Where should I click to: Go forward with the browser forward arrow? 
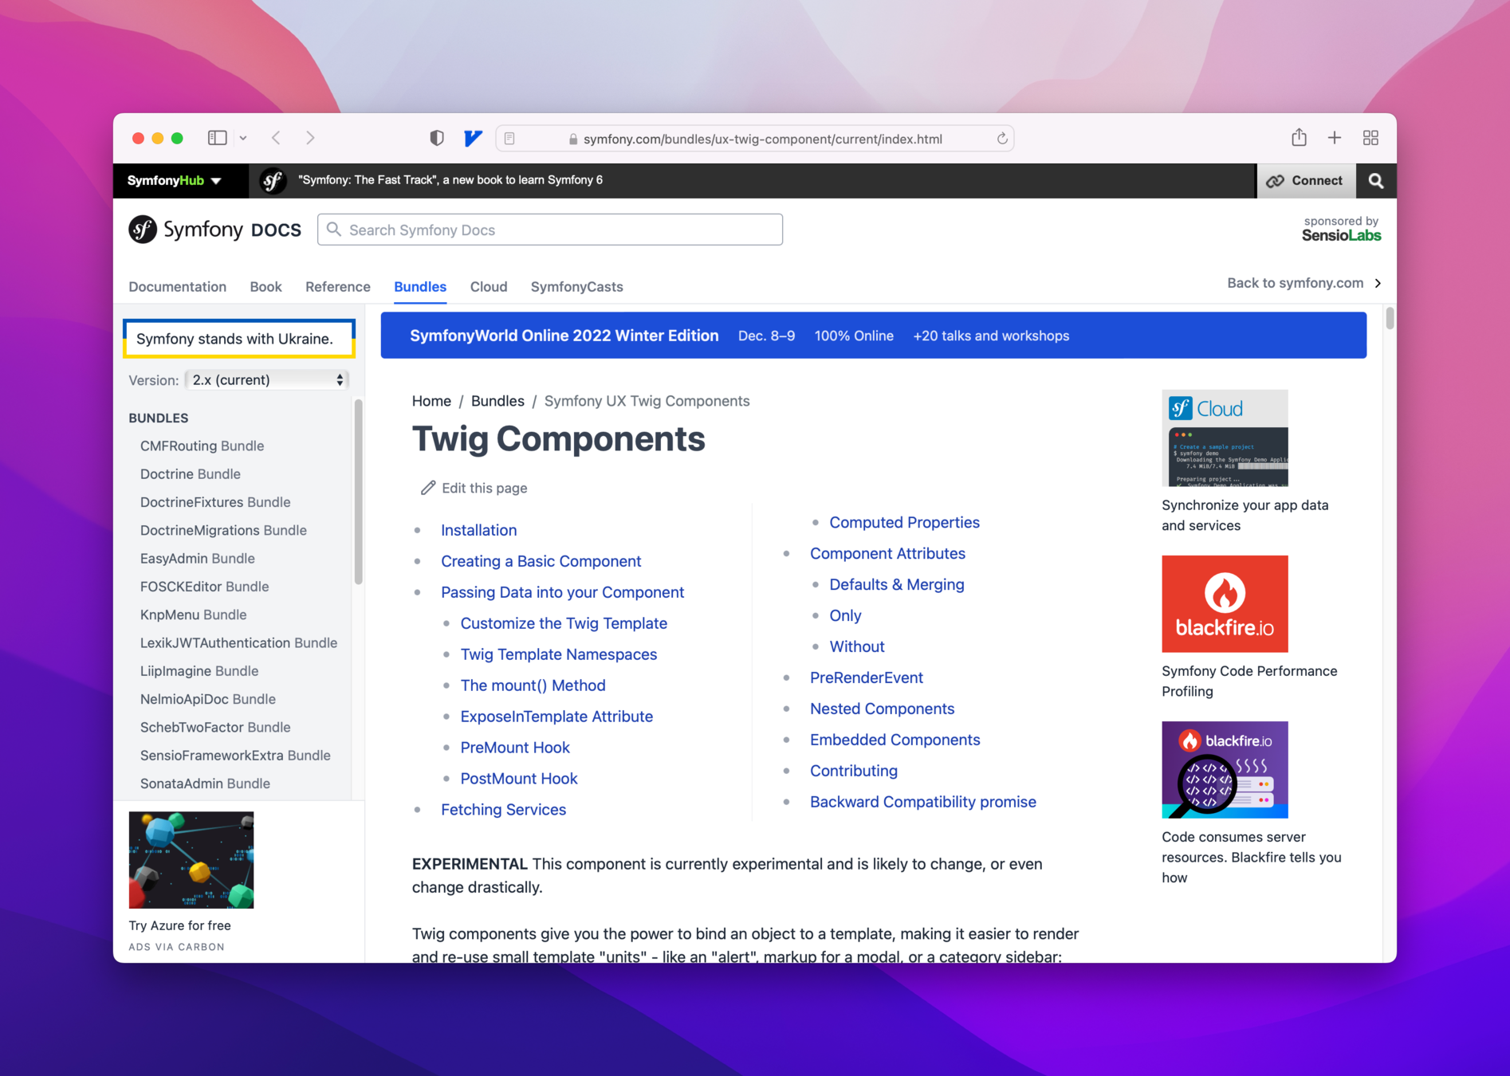click(310, 138)
